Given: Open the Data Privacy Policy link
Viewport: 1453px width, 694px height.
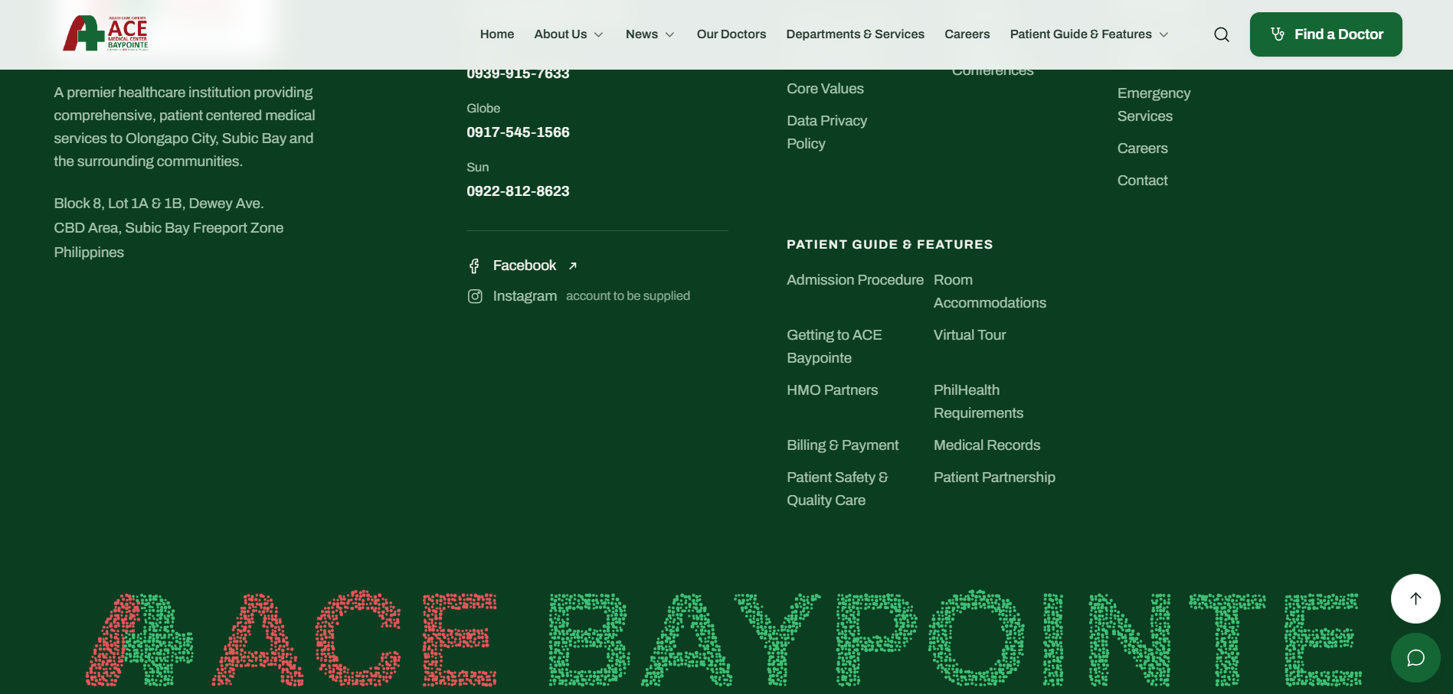Looking at the screenshot, I should click(x=826, y=132).
